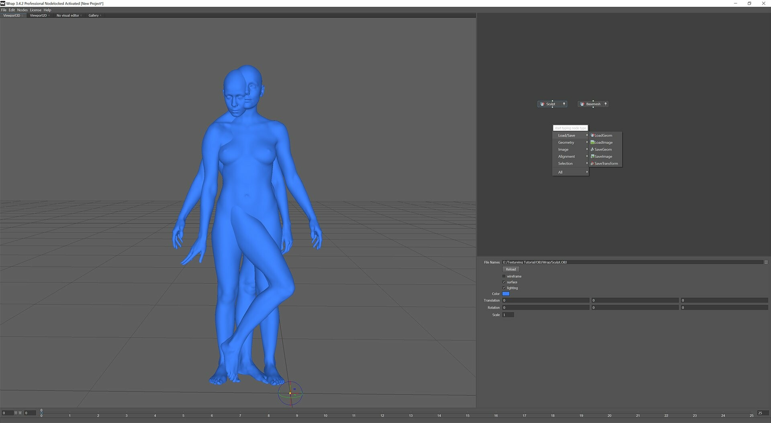The image size is (771, 423).
Task: Click the LoadImage node icon
Action: tap(592, 142)
